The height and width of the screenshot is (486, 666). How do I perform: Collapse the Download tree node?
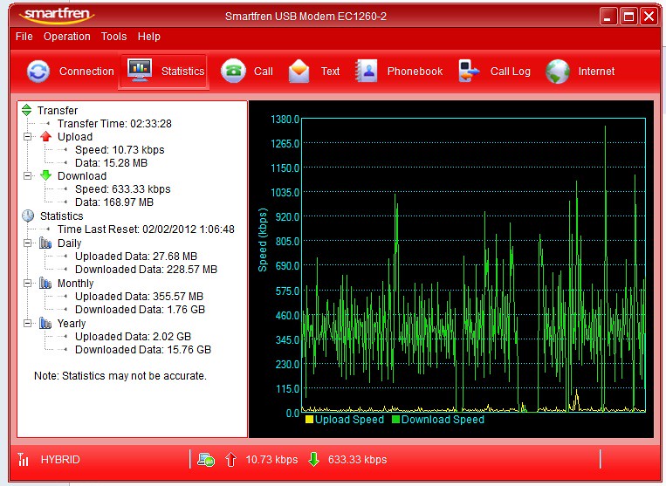coord(28,176)
